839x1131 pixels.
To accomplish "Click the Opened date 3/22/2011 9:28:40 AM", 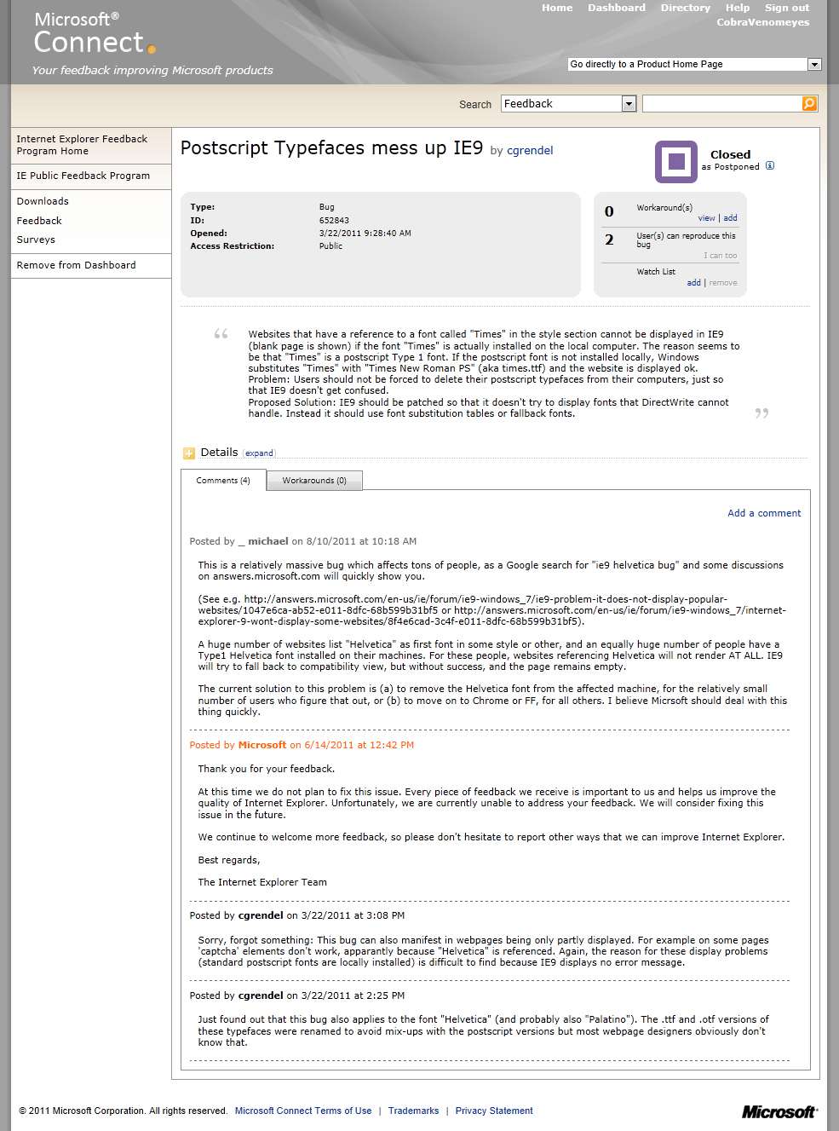I will point(365,234).
